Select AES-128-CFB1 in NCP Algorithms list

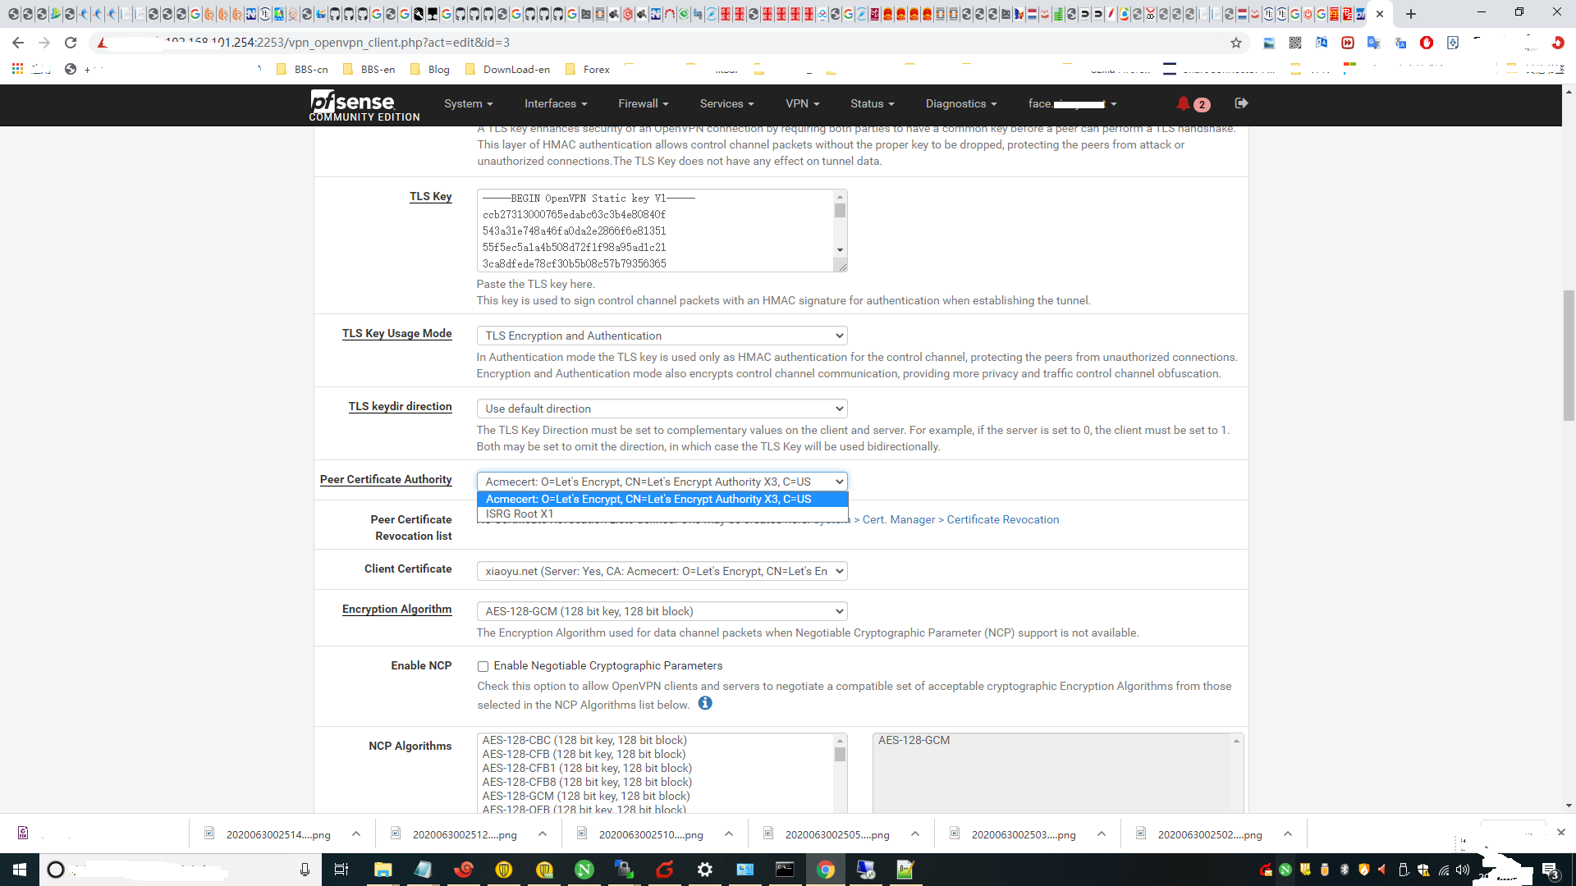(587, 768)
